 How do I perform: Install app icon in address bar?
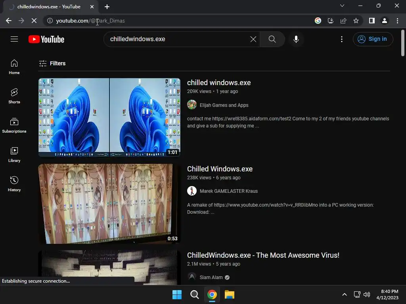[331, 21]
